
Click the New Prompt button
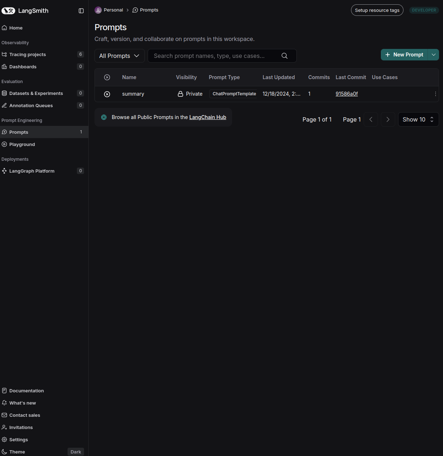point(404,55)
